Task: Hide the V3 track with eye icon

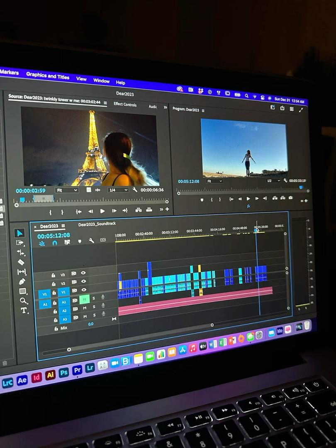Action: [x=83, y=273]
